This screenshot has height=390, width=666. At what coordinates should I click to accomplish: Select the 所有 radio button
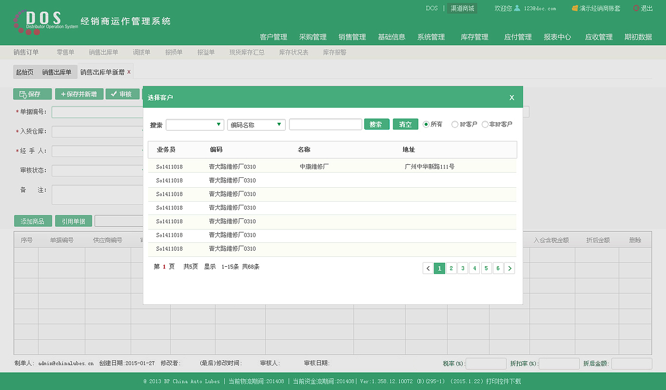coord(426,124)
